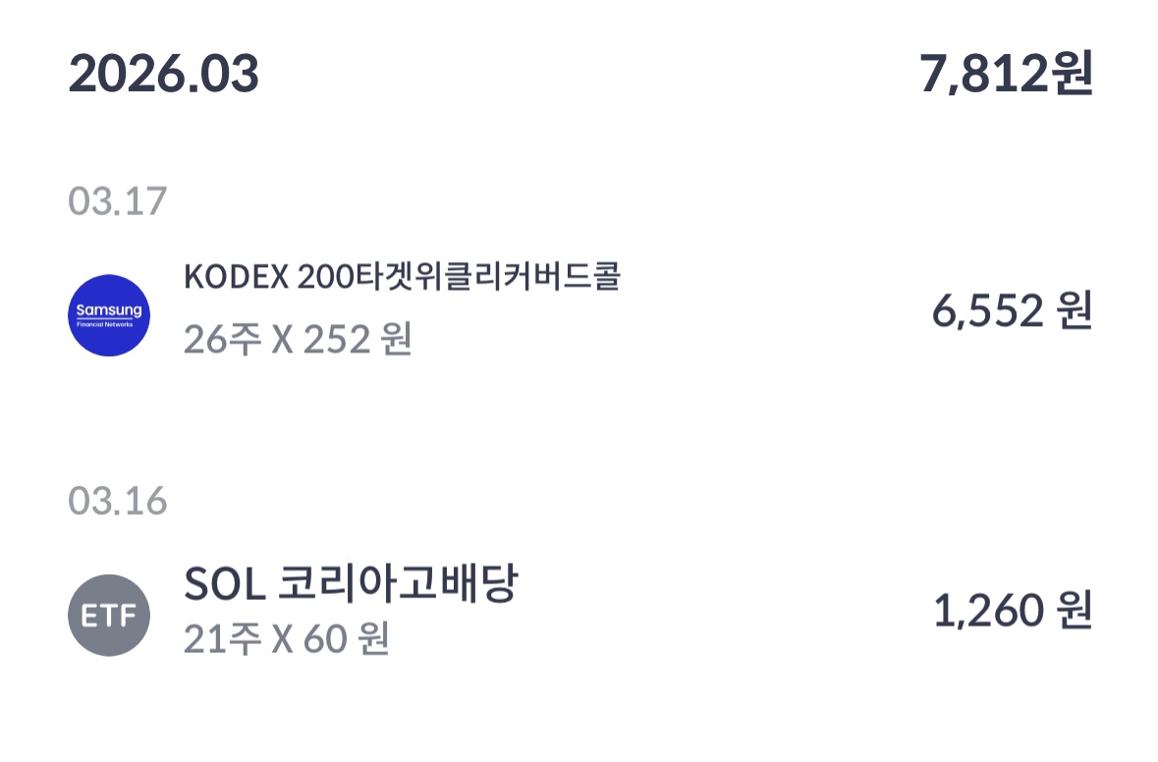Click the X multiplier in the KODEX row

coord(283,341)
